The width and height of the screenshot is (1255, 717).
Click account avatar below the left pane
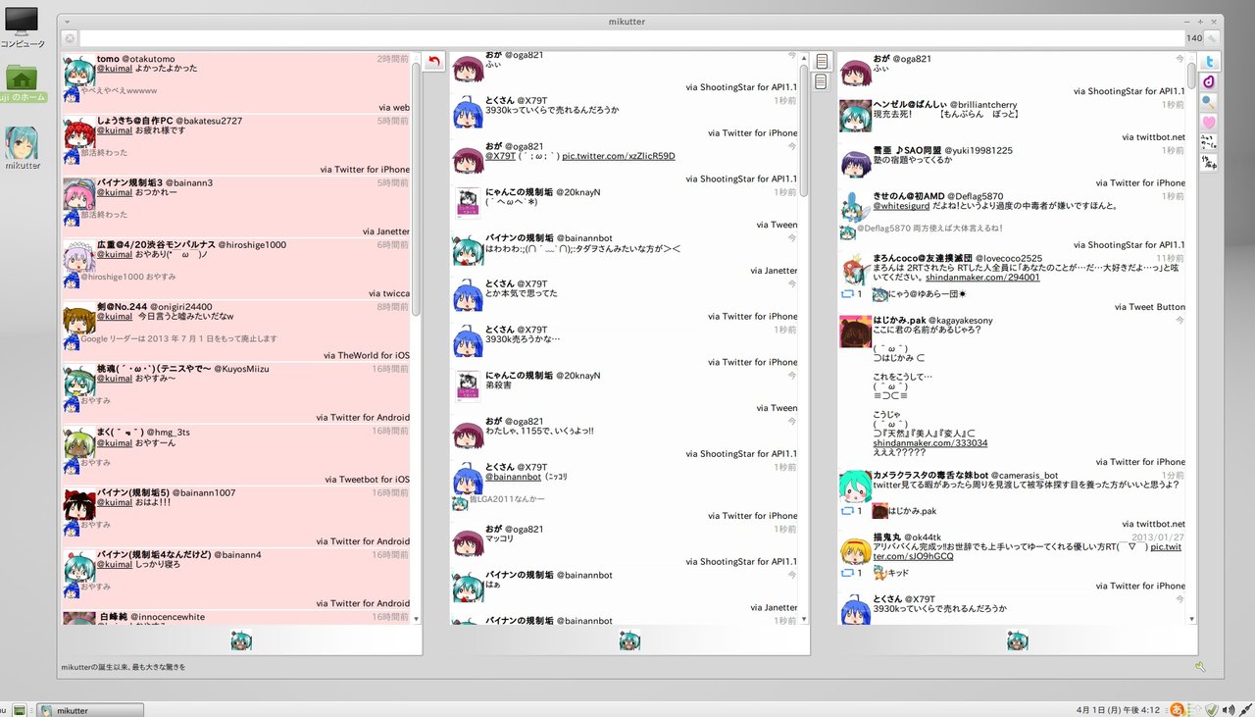(241, 640)
